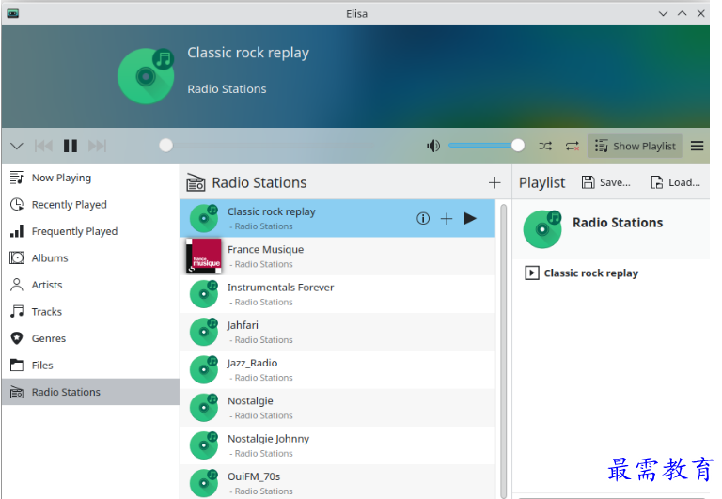Enqueue Classic rock replay to playlist
Image resolution: width=722 pixels, height=499 pixels.
447,218
